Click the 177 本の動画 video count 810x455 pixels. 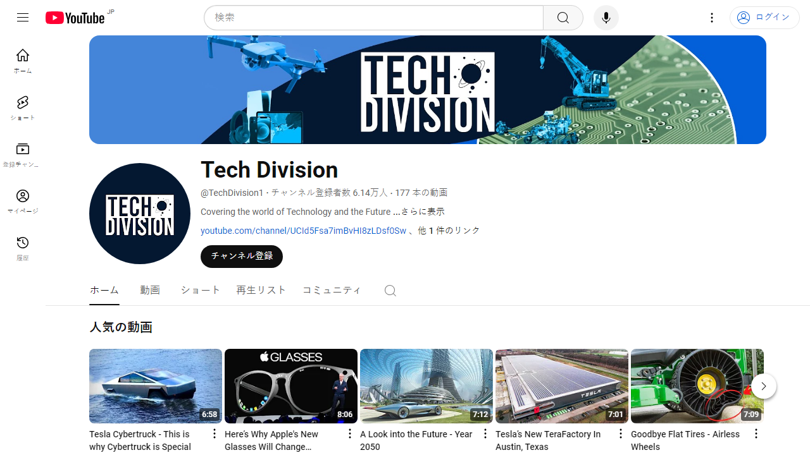(x=421, y=193)
